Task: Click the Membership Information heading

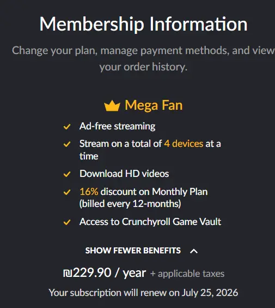Action: [x=144, y=24]
